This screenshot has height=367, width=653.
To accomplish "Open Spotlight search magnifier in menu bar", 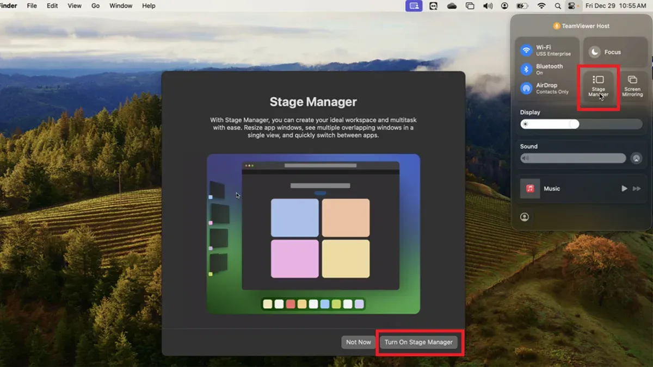I will coord(558,6).
